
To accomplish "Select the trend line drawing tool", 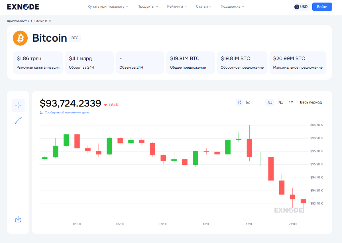I will click(x=18, y=120).
